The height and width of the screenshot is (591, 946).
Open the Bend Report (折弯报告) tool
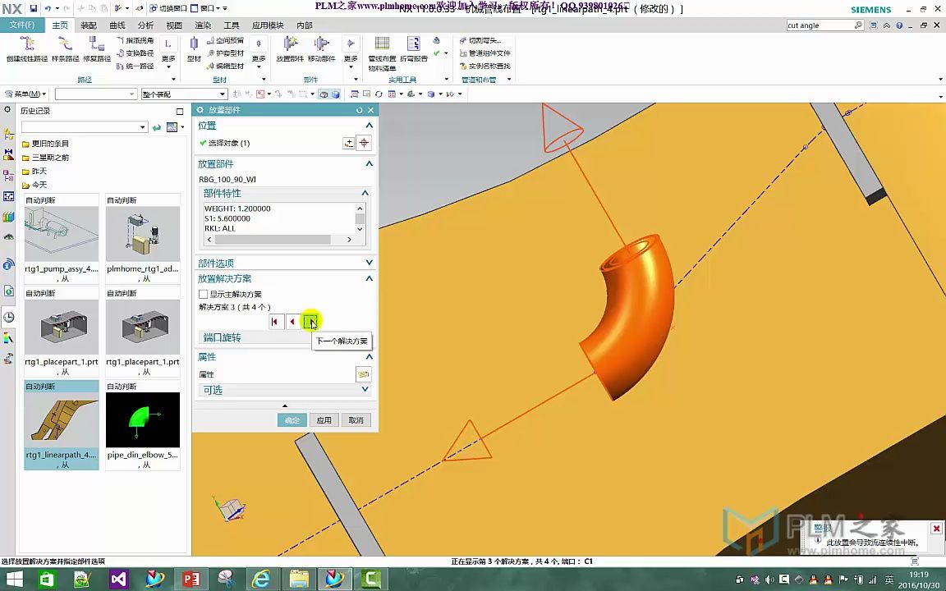click(x=414, y=49)
